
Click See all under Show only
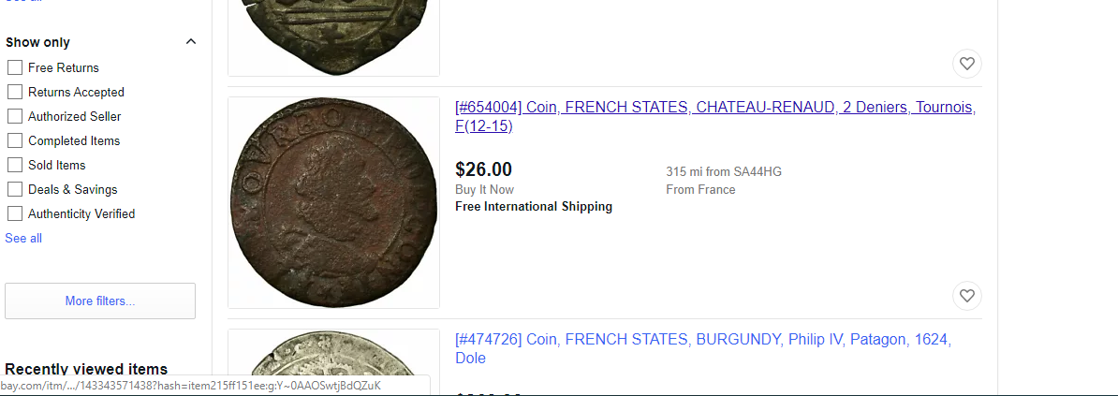[23, 238]
